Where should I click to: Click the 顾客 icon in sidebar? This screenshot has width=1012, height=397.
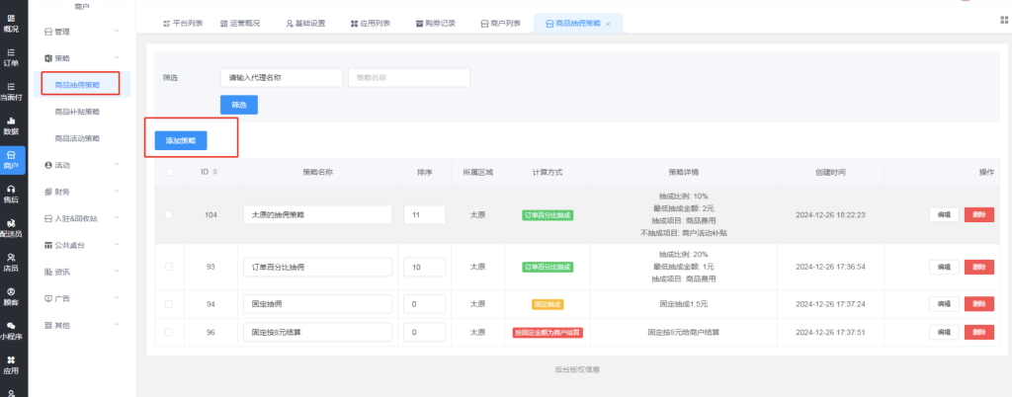[11, 295]
